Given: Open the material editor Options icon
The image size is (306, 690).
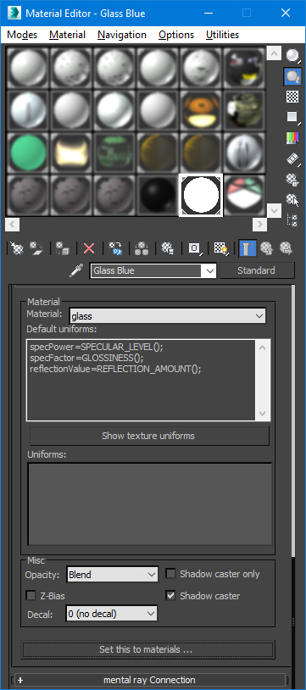Looking at the screenshot, I should point(292,179).
